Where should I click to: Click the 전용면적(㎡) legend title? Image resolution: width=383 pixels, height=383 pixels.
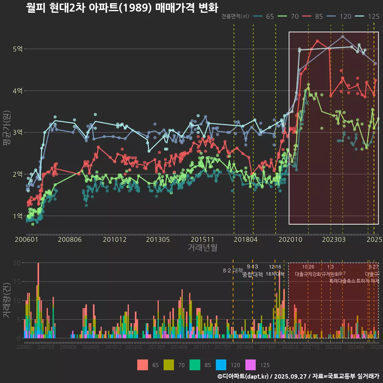(x=235, y=16)
